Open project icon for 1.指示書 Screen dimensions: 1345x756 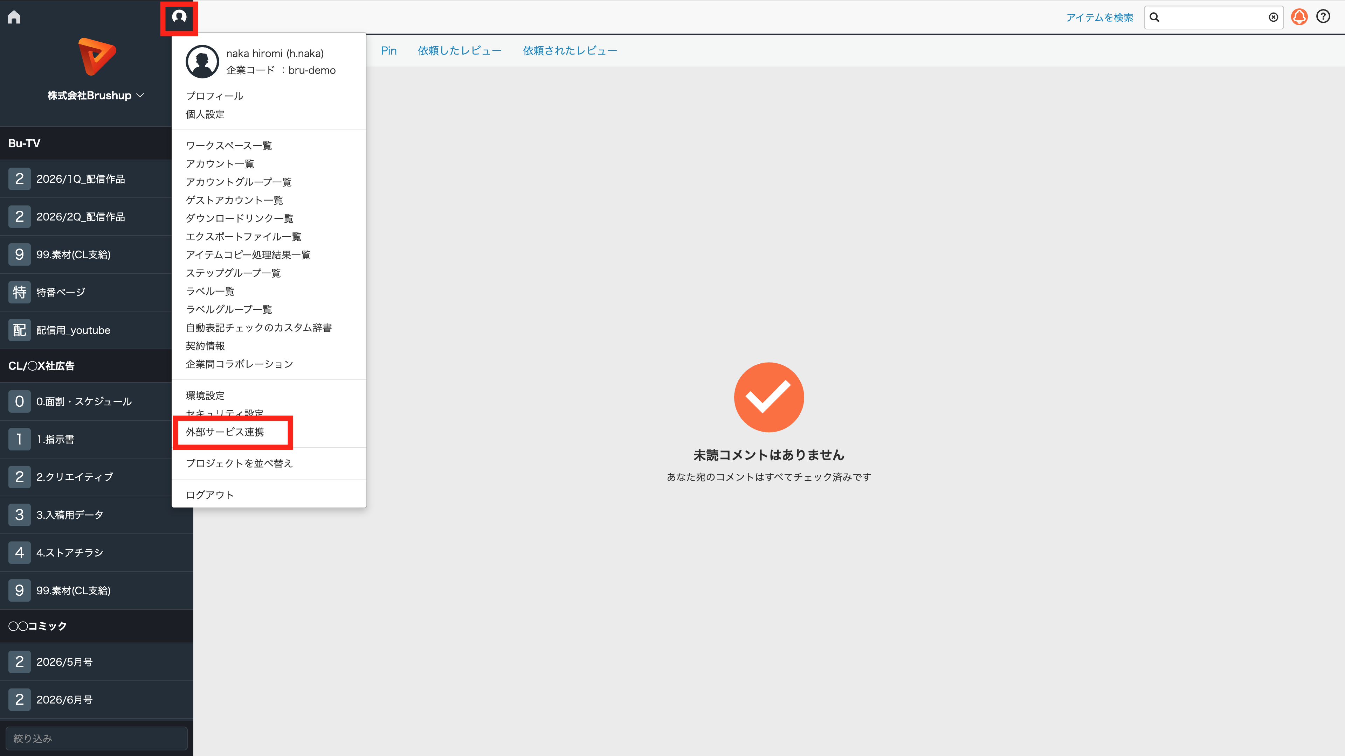(19, 439)
